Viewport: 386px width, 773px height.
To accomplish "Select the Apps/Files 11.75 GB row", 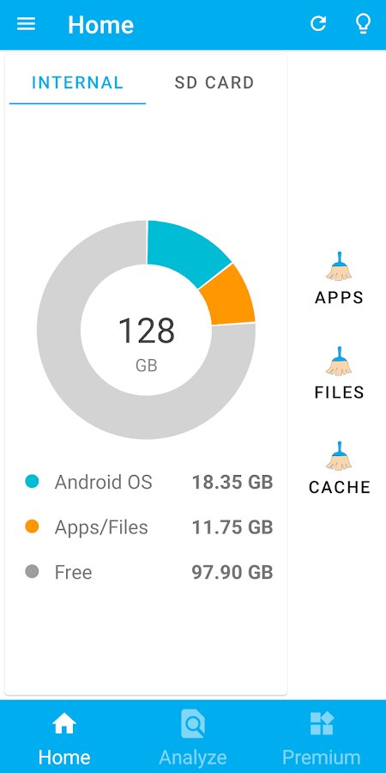I will [x=148, y=527].
